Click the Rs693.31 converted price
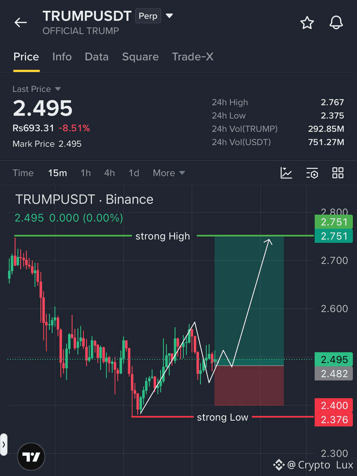Viewport: 357px width, 476px height. [33, 128]
